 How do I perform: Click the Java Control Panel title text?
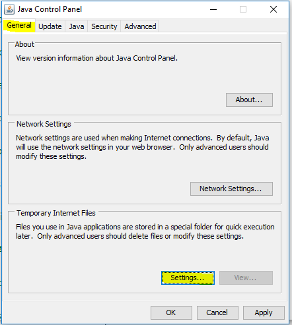tap(50, 9)
